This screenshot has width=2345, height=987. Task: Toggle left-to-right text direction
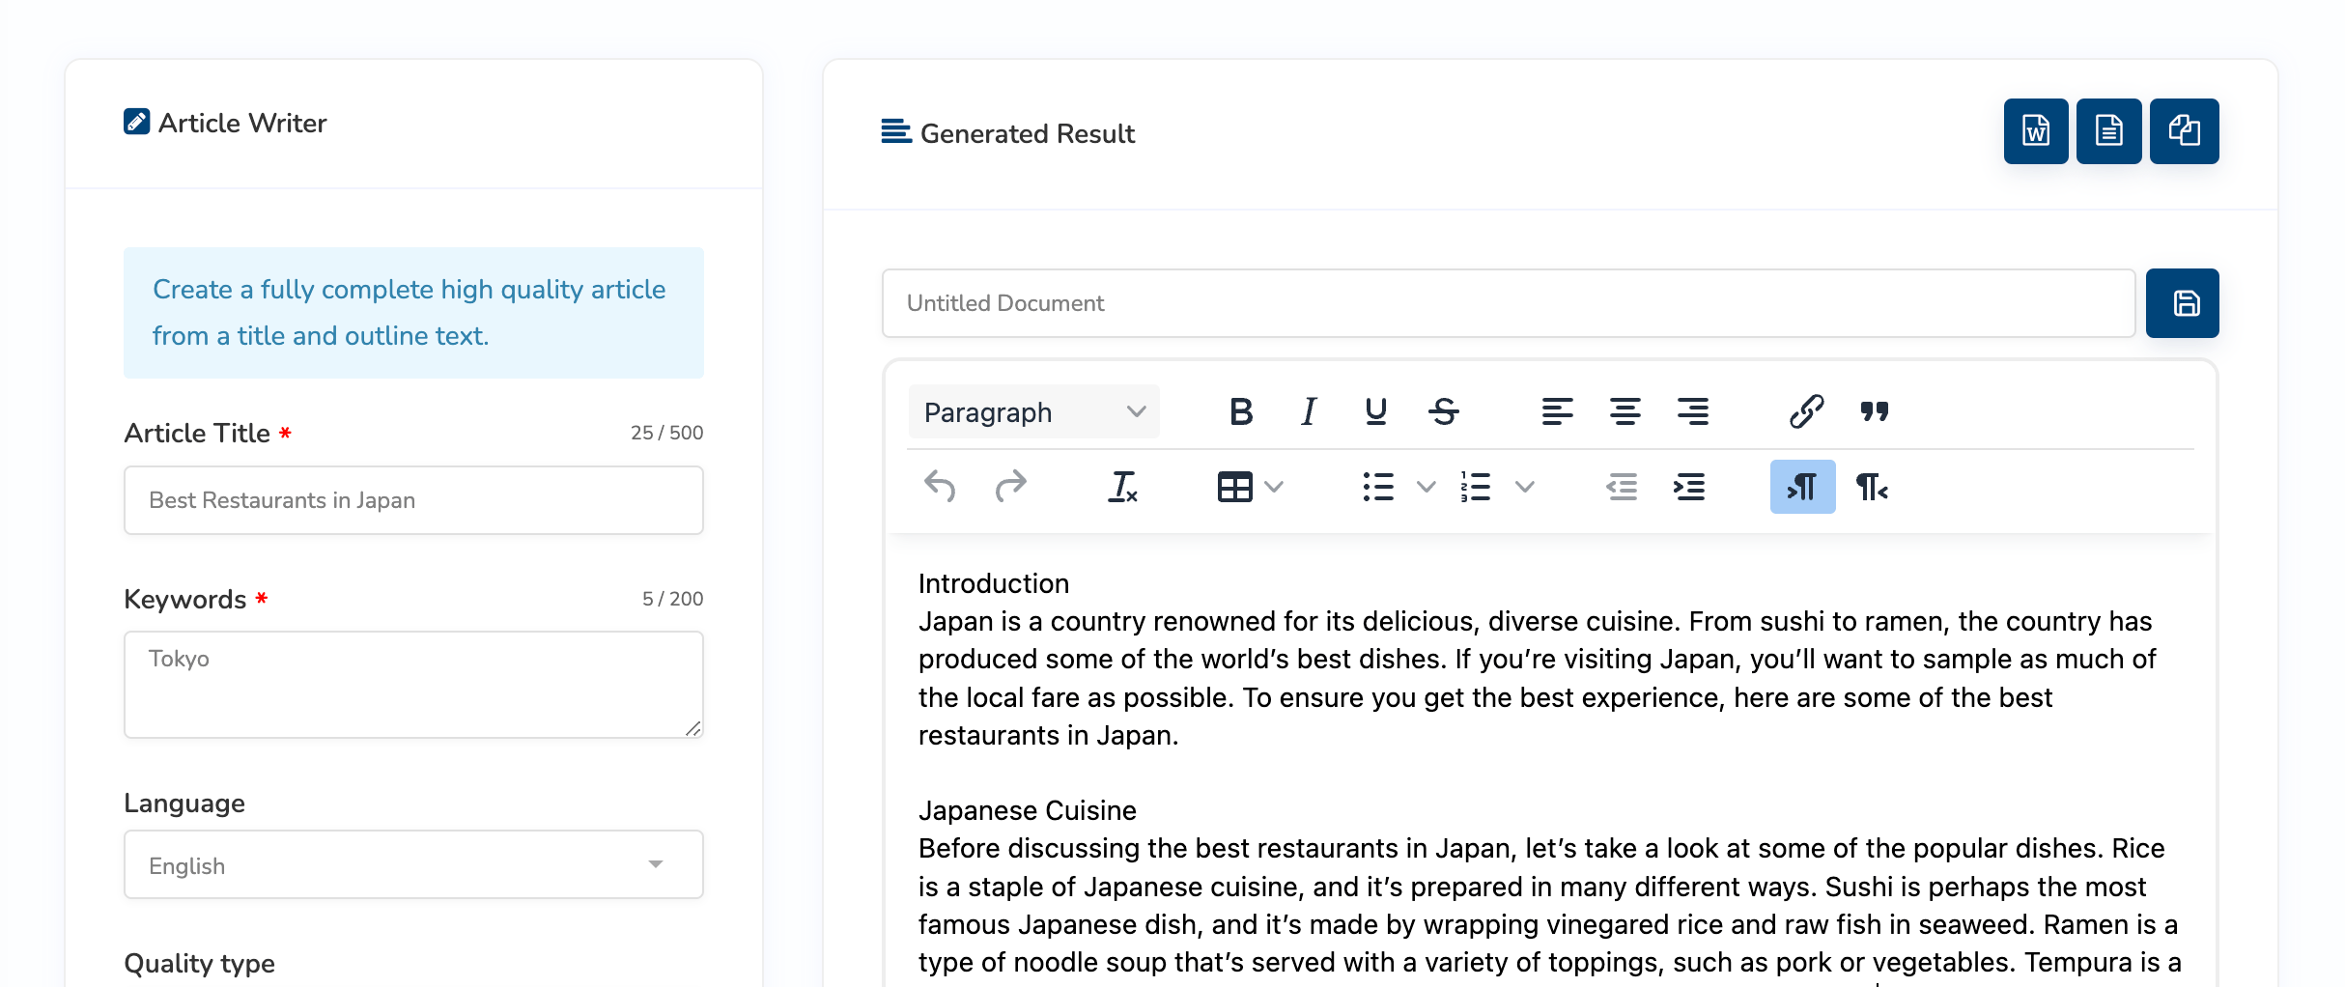pos(1802,487)
